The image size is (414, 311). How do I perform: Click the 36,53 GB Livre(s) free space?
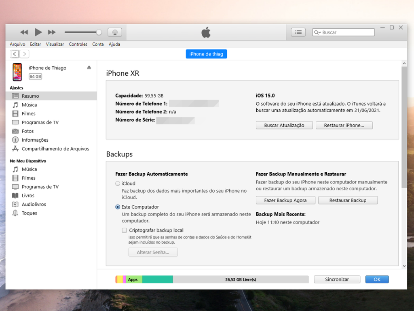pos(241,279)
